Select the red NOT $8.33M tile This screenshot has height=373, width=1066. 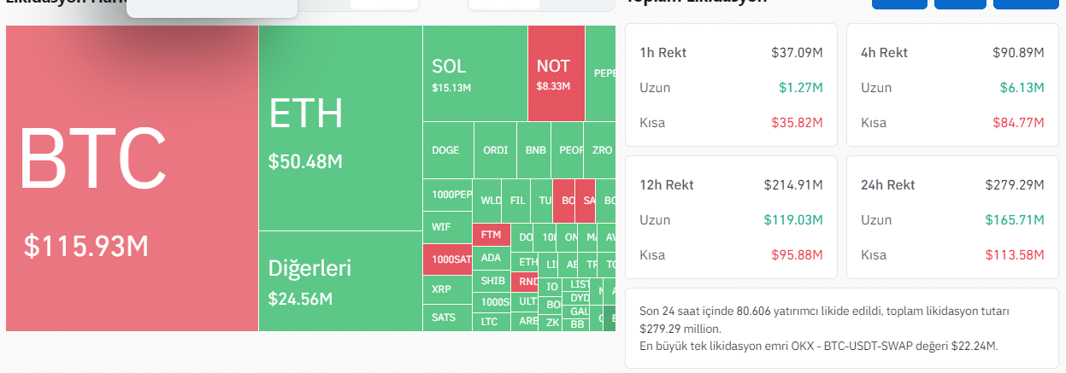click(x=556, y=73)
